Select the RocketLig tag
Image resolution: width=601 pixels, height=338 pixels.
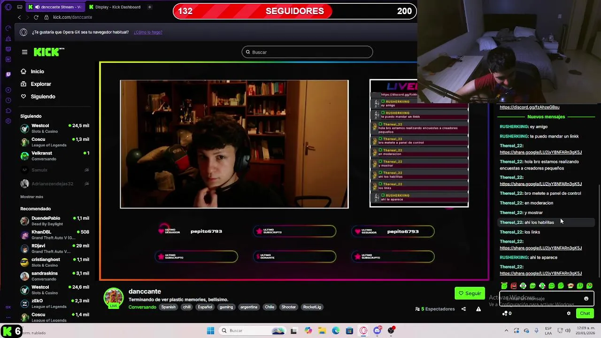pos(312,307)
